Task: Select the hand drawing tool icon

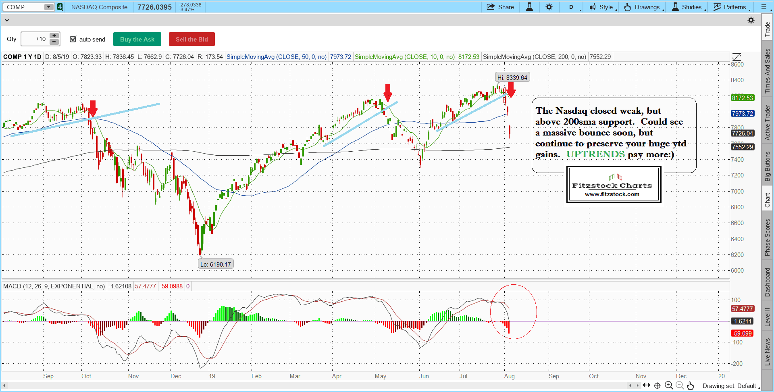Action: pyautogui.click(x=691, y=386)
